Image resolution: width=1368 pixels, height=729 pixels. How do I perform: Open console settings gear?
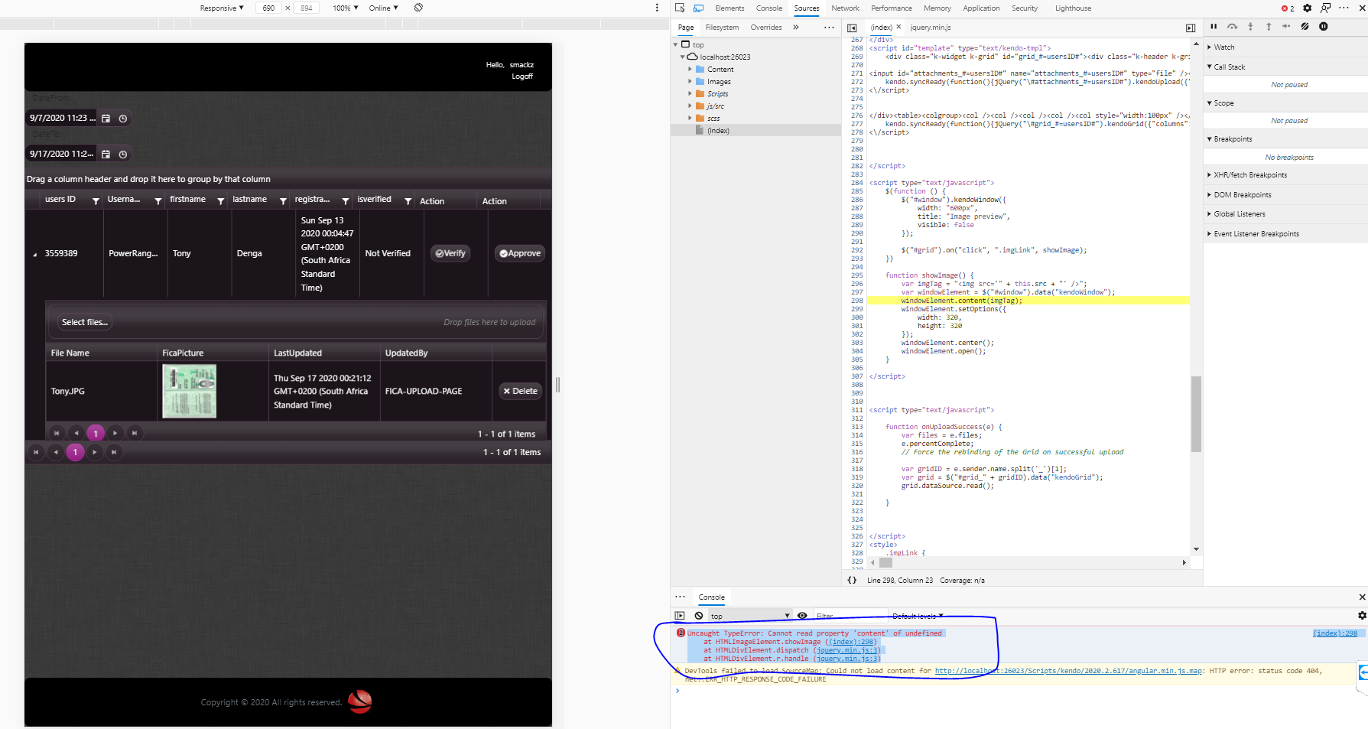[x=1362, y=616]
